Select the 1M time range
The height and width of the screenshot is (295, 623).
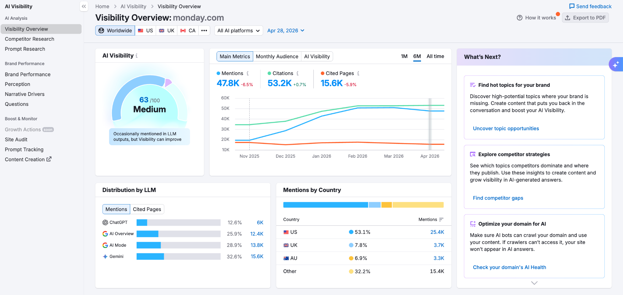coord(404,56)
